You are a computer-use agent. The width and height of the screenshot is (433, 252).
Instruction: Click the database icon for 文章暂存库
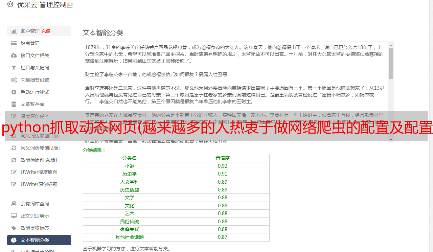(x=14, y=104)
